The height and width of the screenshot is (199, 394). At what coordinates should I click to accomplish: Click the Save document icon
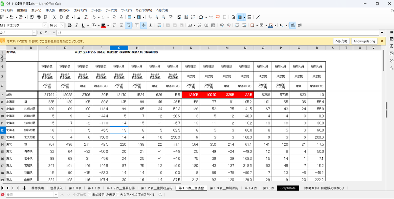click(x=20, y=17)
